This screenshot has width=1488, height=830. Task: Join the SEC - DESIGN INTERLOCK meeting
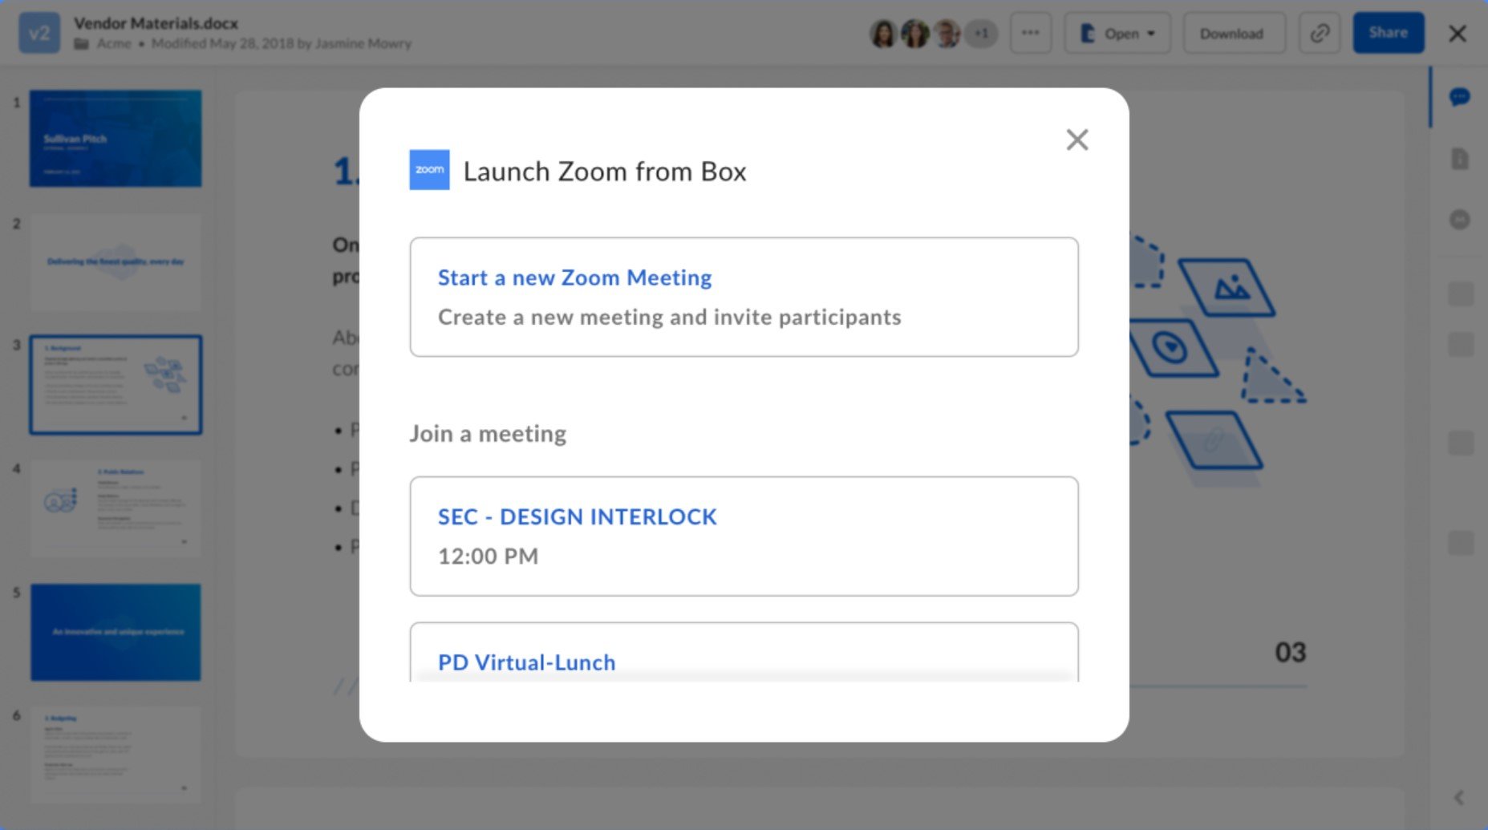pyautogui.click(x=744, y=536)
